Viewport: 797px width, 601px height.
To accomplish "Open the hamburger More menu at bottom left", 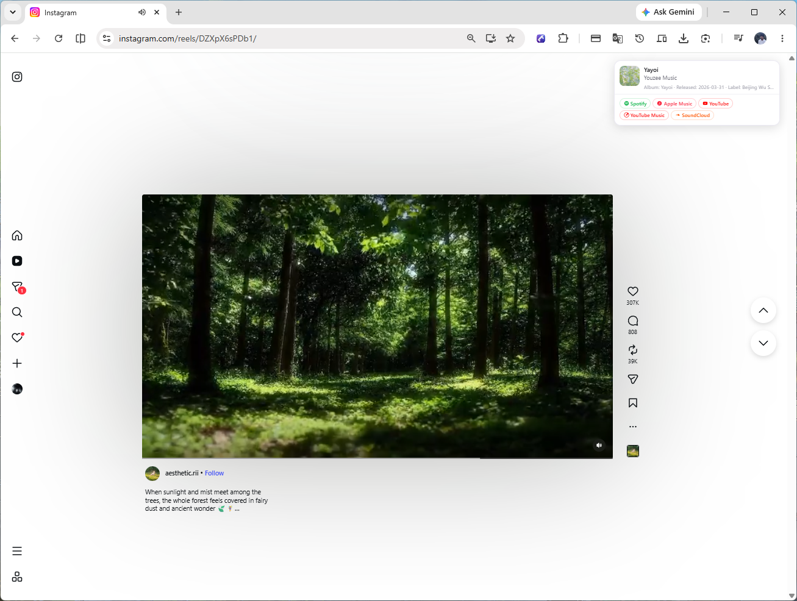I will 17,551.
